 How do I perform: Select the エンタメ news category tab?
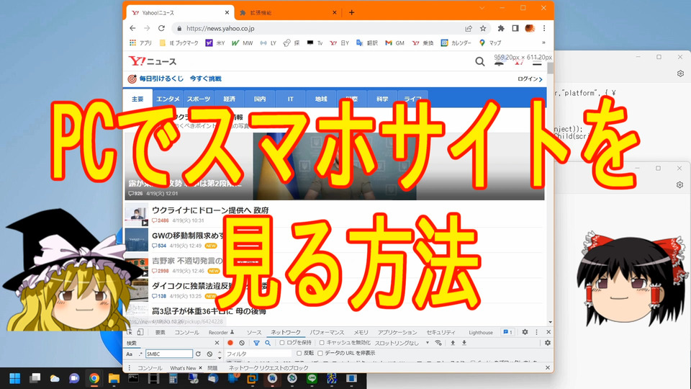168,99
